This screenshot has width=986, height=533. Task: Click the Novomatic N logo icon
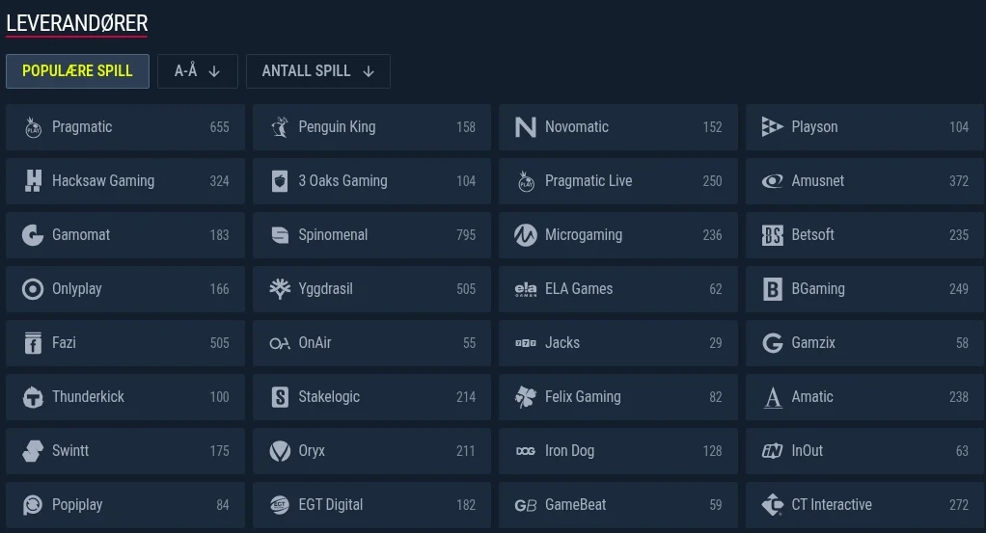pyautogui.click(x=526, y=127)
